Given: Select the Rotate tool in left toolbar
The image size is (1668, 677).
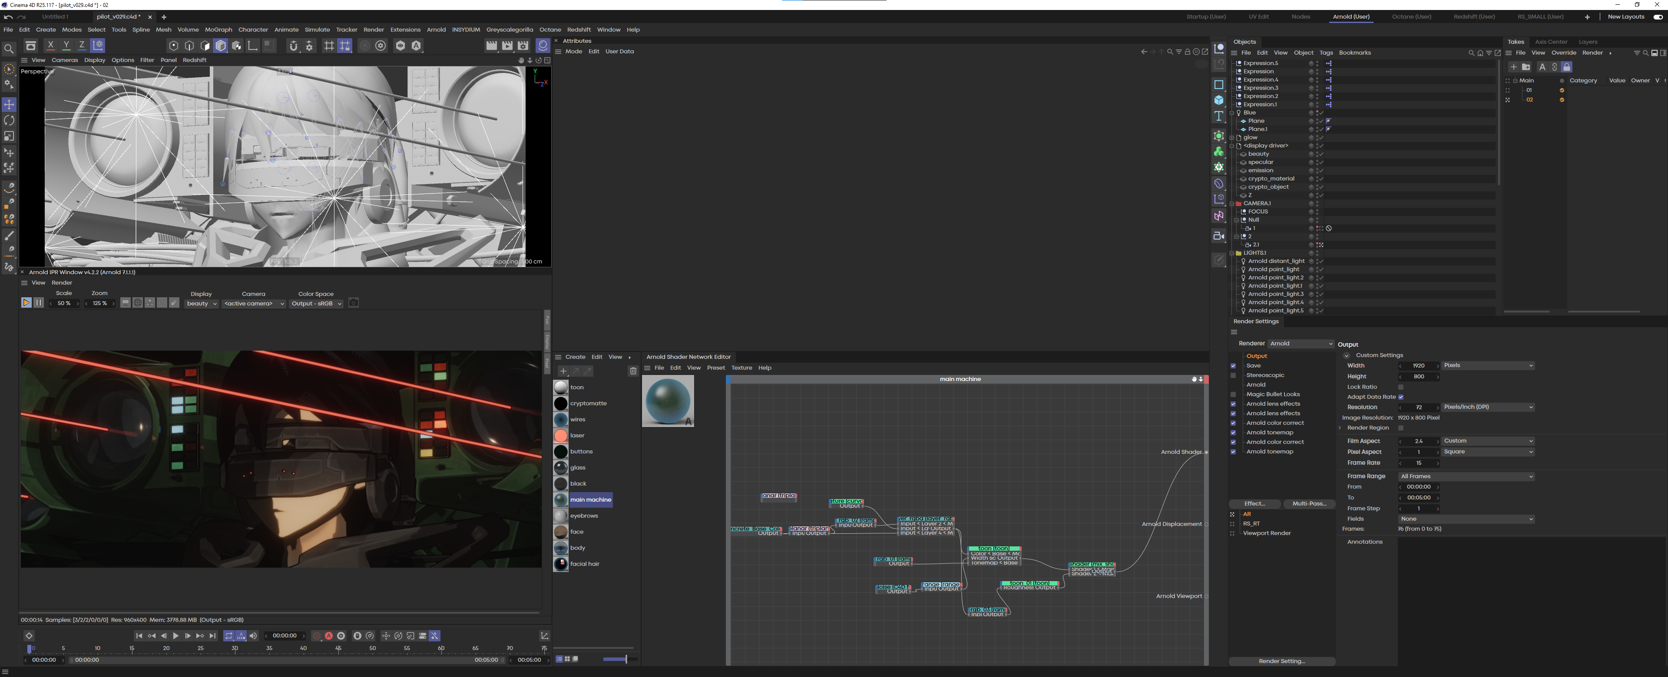Looking at the screenshot, I should tap(9, 120).
